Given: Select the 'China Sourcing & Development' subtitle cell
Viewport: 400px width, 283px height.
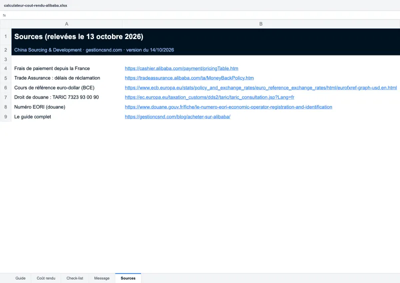Looking at the screenshot, I should [x=67, y=50].
